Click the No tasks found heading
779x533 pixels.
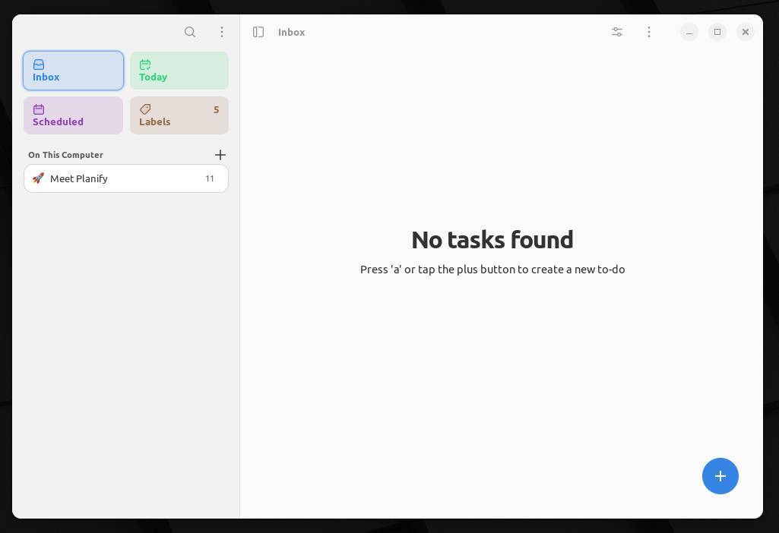(x=492, y=240)
